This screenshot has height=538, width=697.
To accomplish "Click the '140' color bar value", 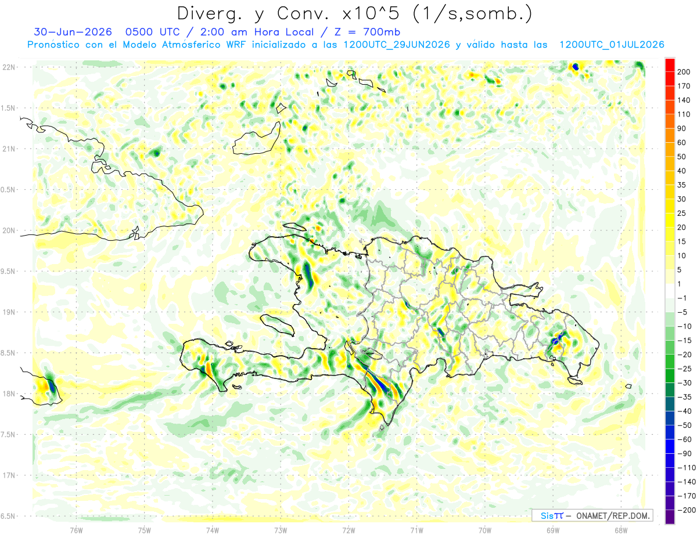I will point(683,100).
